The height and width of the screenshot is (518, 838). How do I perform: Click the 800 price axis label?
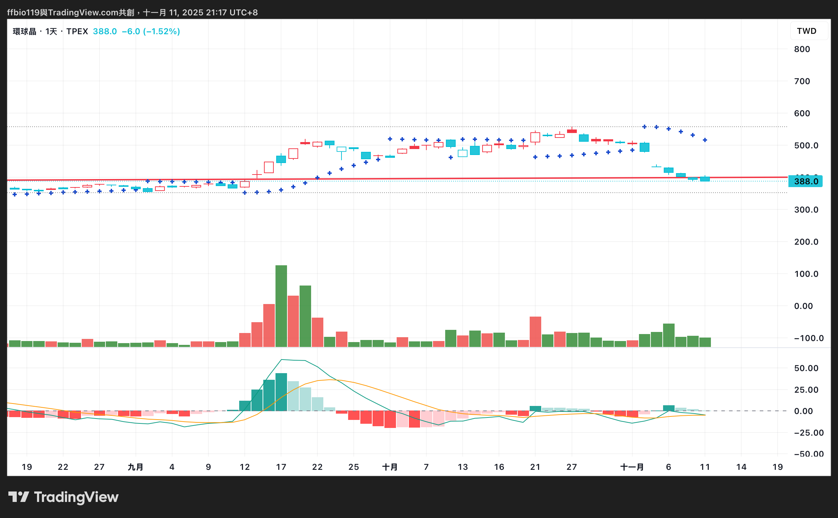(802, 49)
